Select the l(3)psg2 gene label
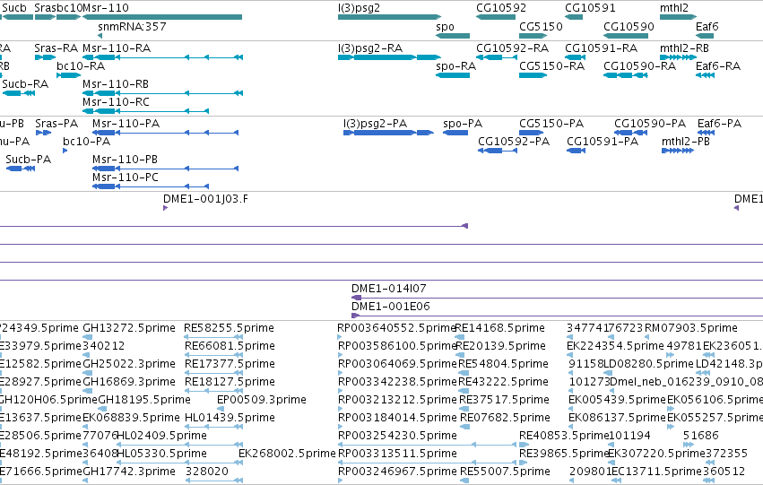Image resolution: width=763 pixels, height=485 pixels. [360, 8]
